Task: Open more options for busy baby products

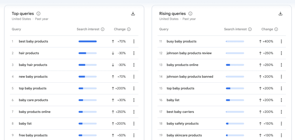Action: pyautogui.click(x=281, y=41)
